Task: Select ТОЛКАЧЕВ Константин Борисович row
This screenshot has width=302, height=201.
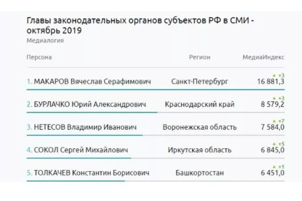Action: pyautogui.click(x=91, y=173)
